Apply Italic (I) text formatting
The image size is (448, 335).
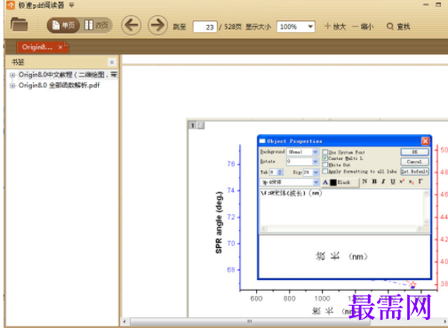[x=383, y=181]
